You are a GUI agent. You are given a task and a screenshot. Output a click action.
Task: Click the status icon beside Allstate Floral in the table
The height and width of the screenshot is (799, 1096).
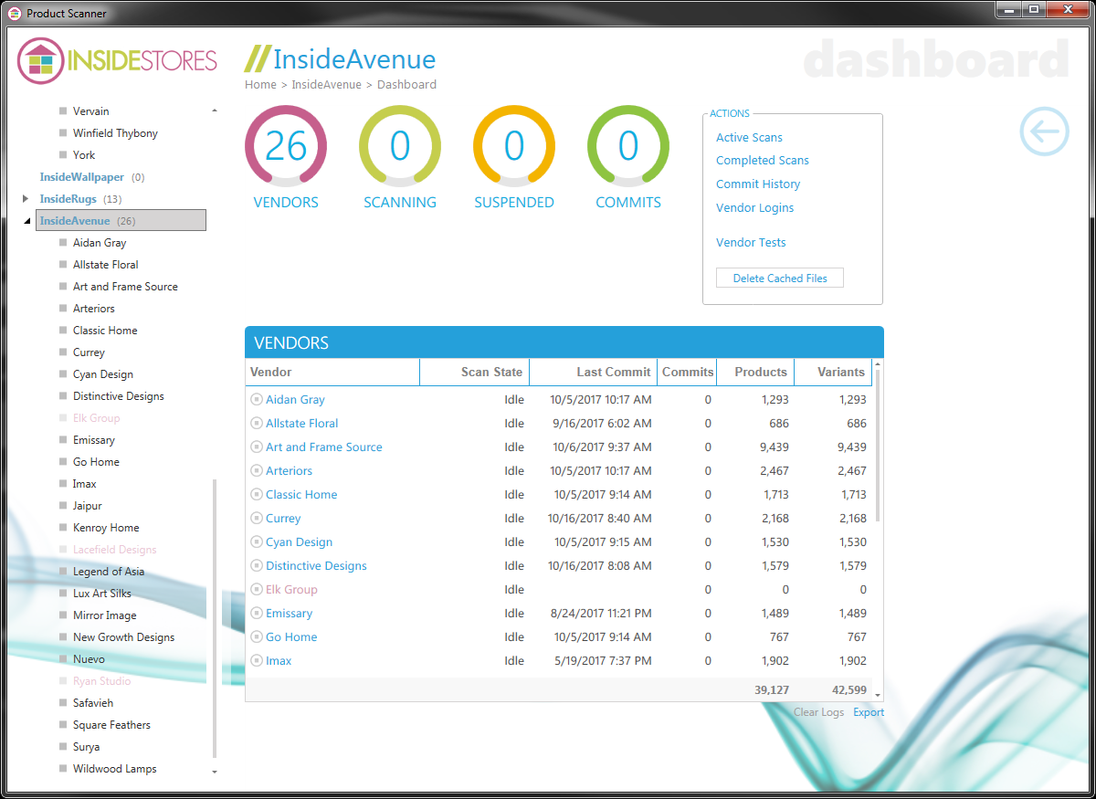[x=257, y=424]
